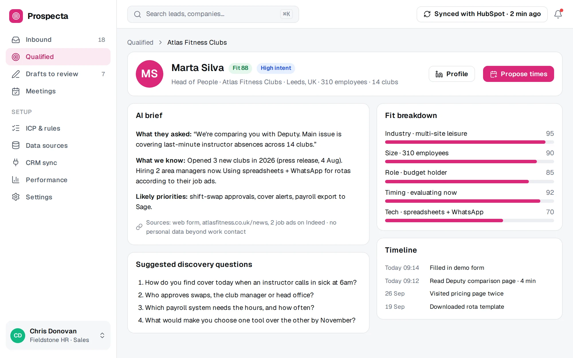Click the Data sources database icon
Screen dimensions: 573x358
[x=16, y=145]
